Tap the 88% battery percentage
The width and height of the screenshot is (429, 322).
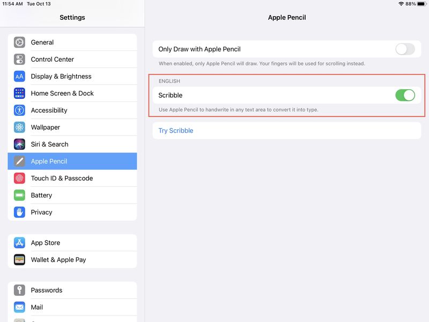[410, 4]
